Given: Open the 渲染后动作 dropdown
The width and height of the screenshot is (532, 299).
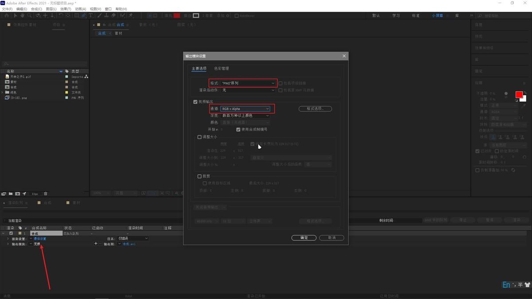Looking at the screenshot, I should (248, 90).
